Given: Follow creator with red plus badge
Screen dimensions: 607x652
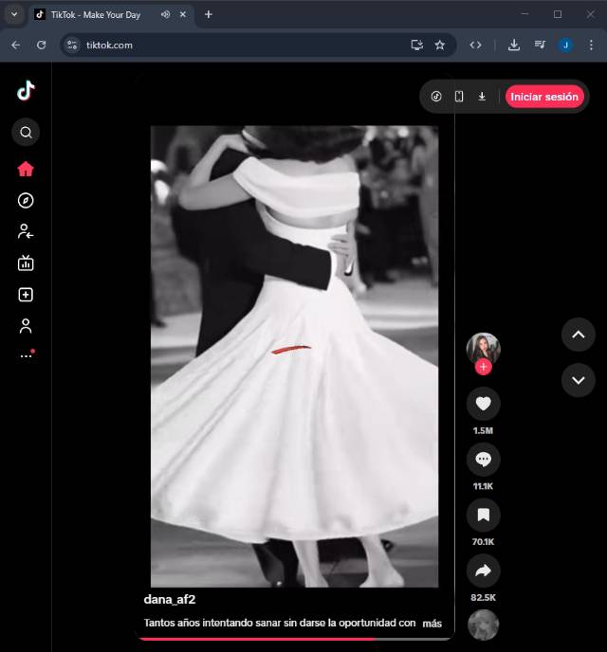Looking at the screenshot, I should [x=483, y=367].
